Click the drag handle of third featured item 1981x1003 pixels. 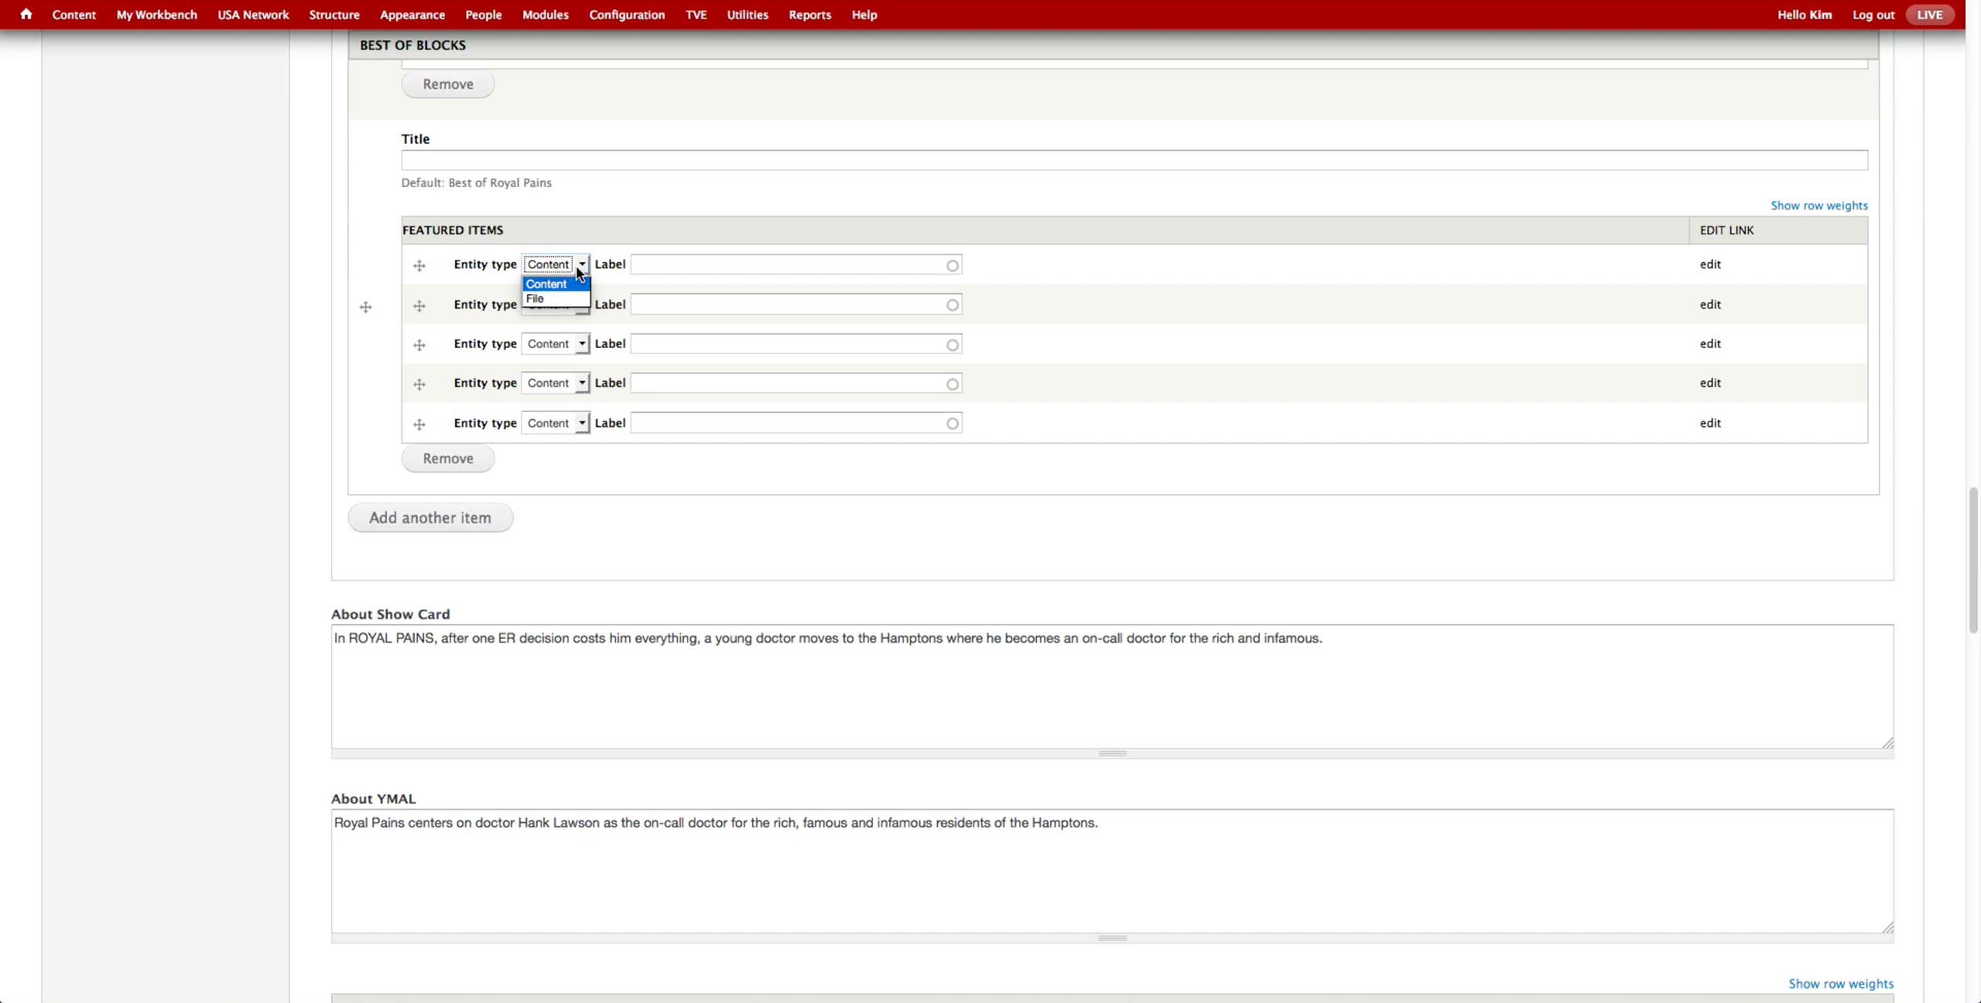(419, 345)
